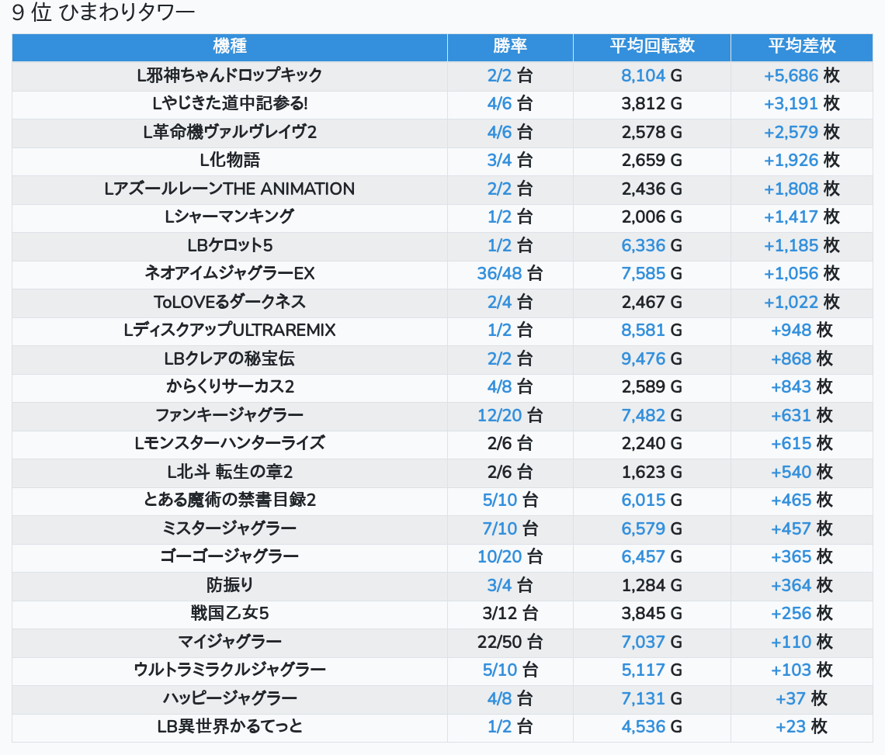Select LBクレアの秘宝伝 machine name

click(x=230, y=359)
